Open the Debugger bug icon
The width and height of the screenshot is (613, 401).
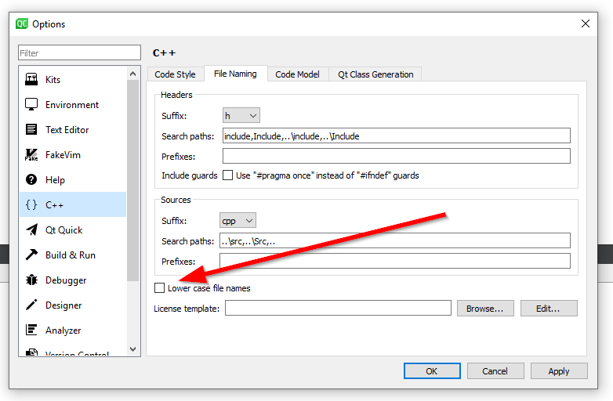[x=31, y=280]
